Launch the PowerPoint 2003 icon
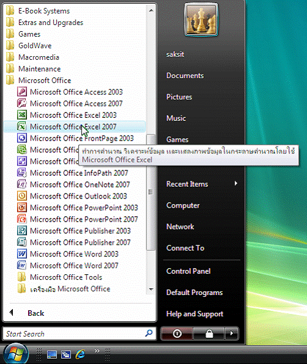 [x=22, y=208]
